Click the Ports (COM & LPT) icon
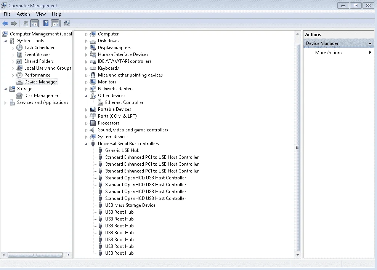Screen dimensions: 377x270 [93, 116]
